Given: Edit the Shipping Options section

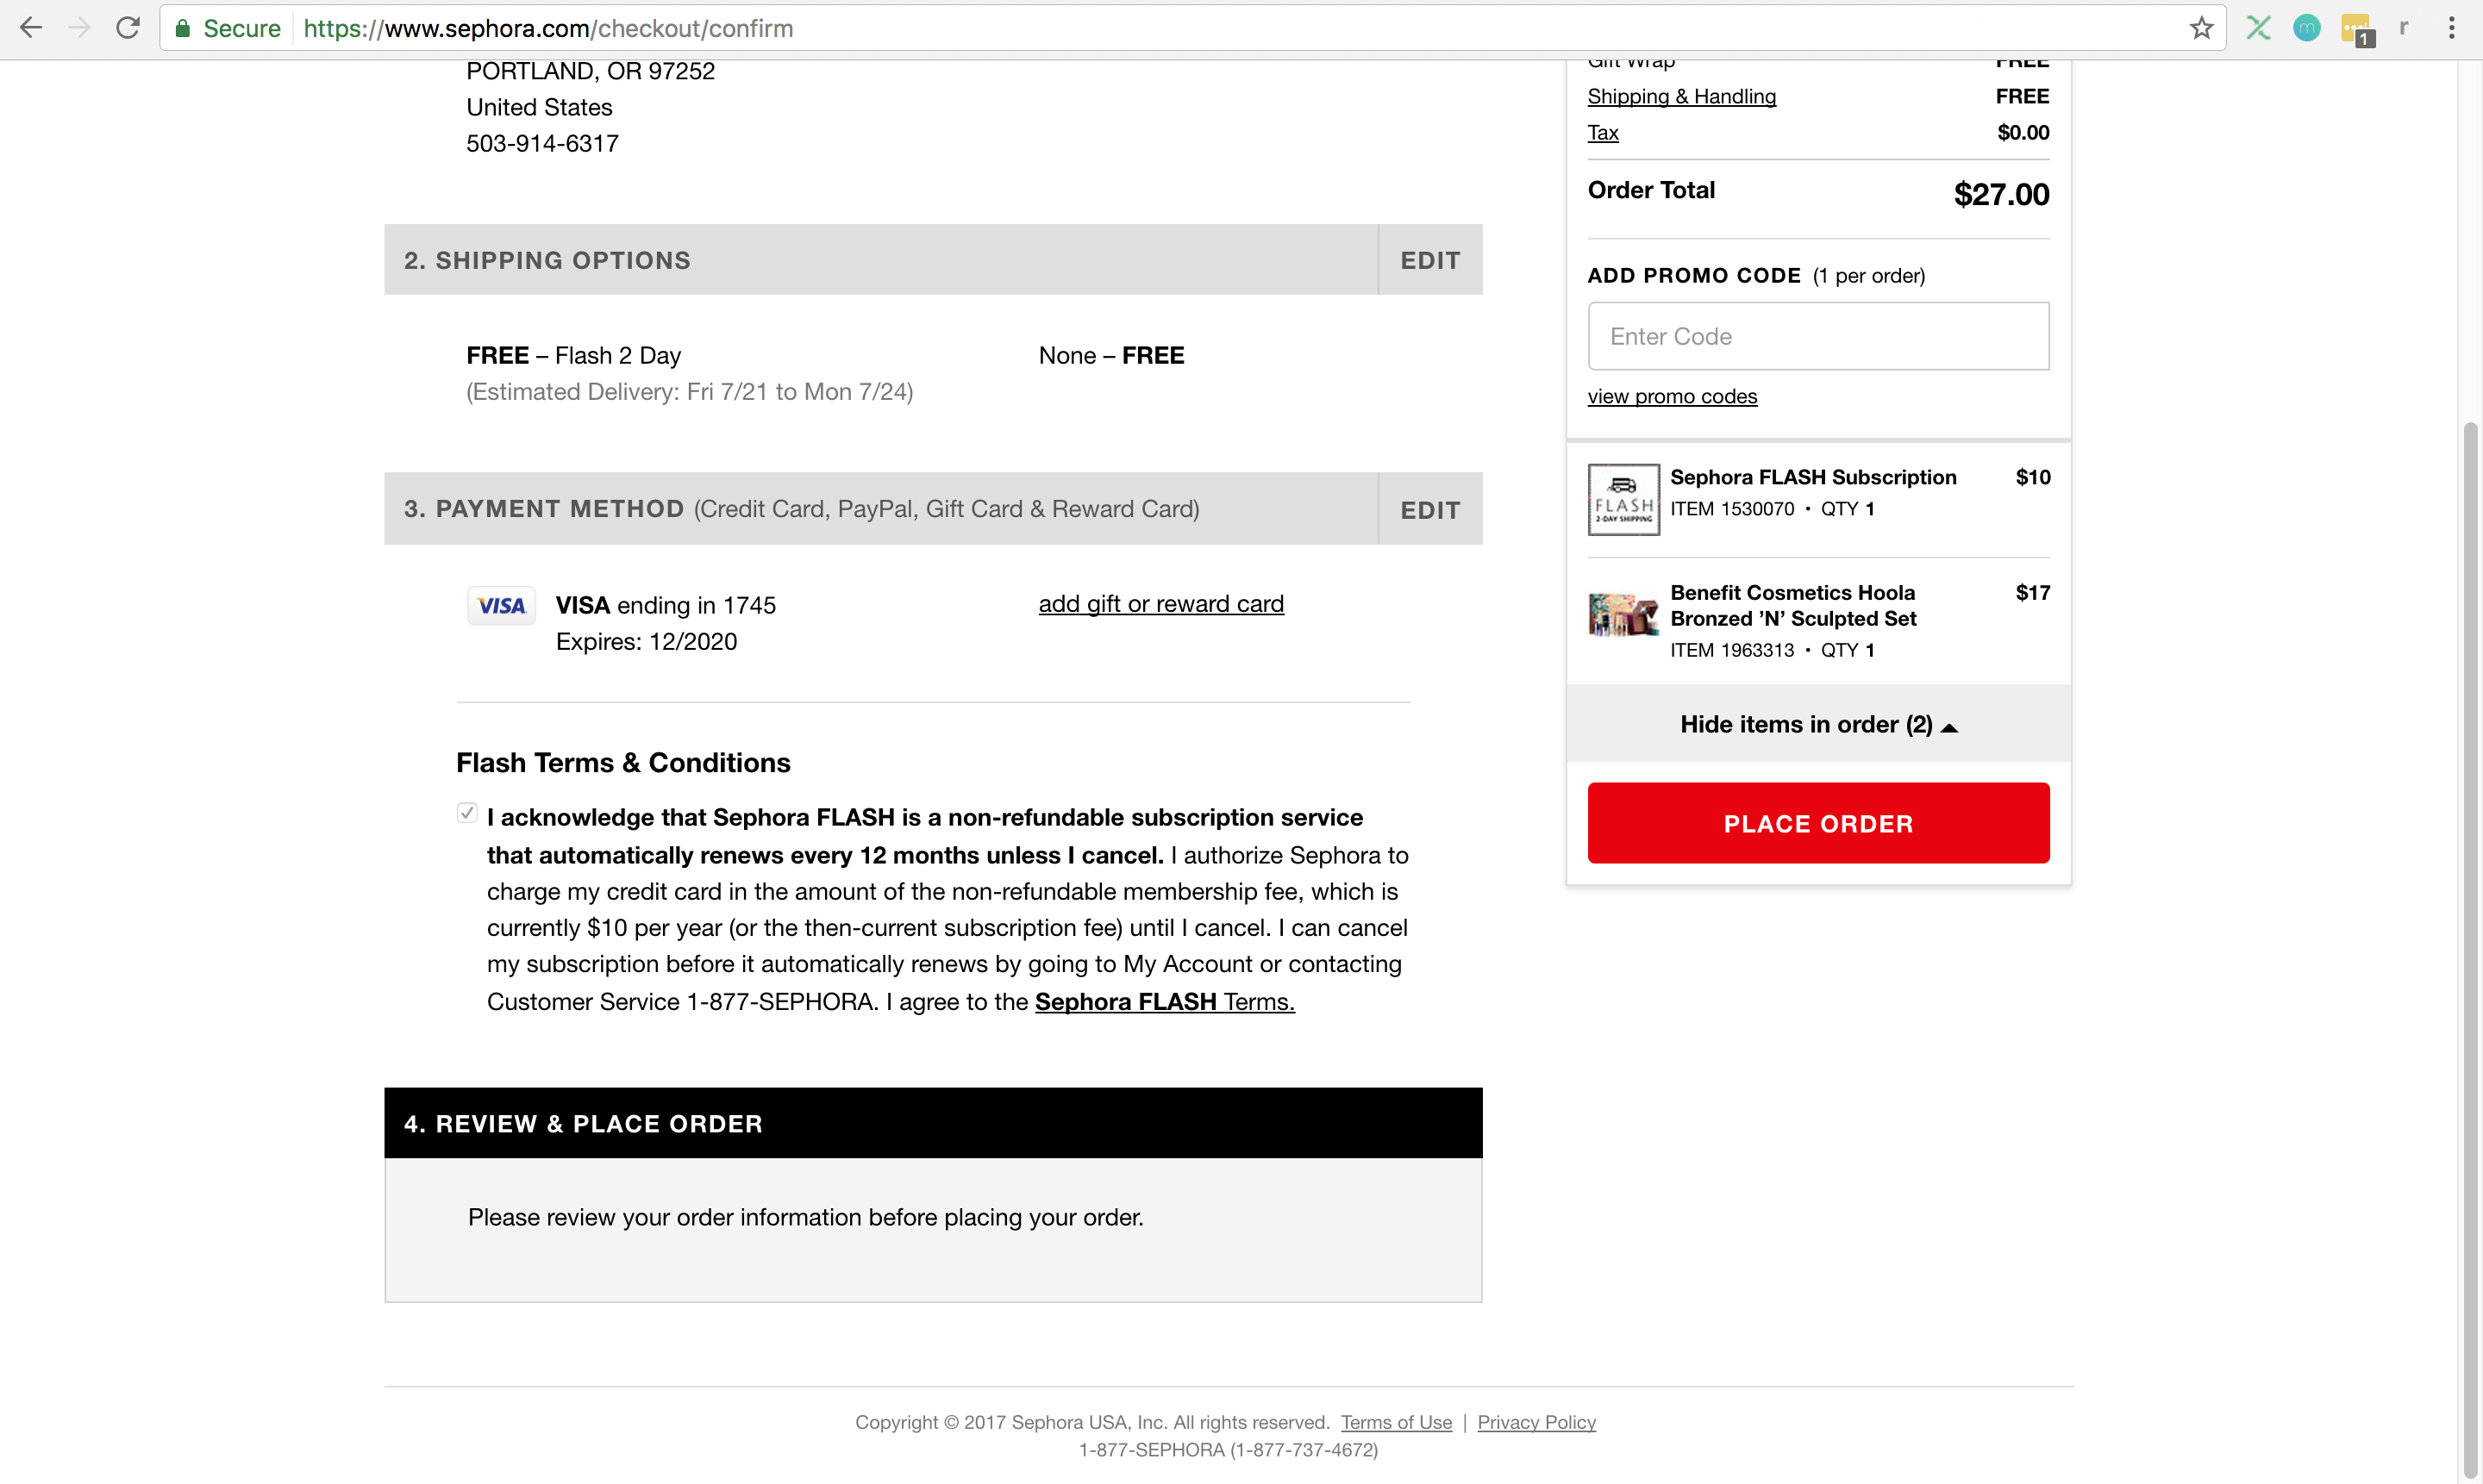Looking at the screenshot, I should pyautogui.click(x=1429, y=261).
